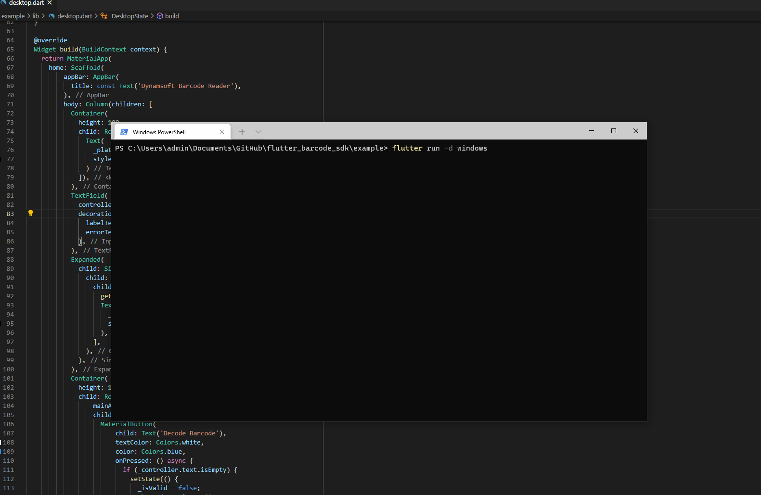
Task: Close the Windows PowerShell tab
Action: [222, 132]
